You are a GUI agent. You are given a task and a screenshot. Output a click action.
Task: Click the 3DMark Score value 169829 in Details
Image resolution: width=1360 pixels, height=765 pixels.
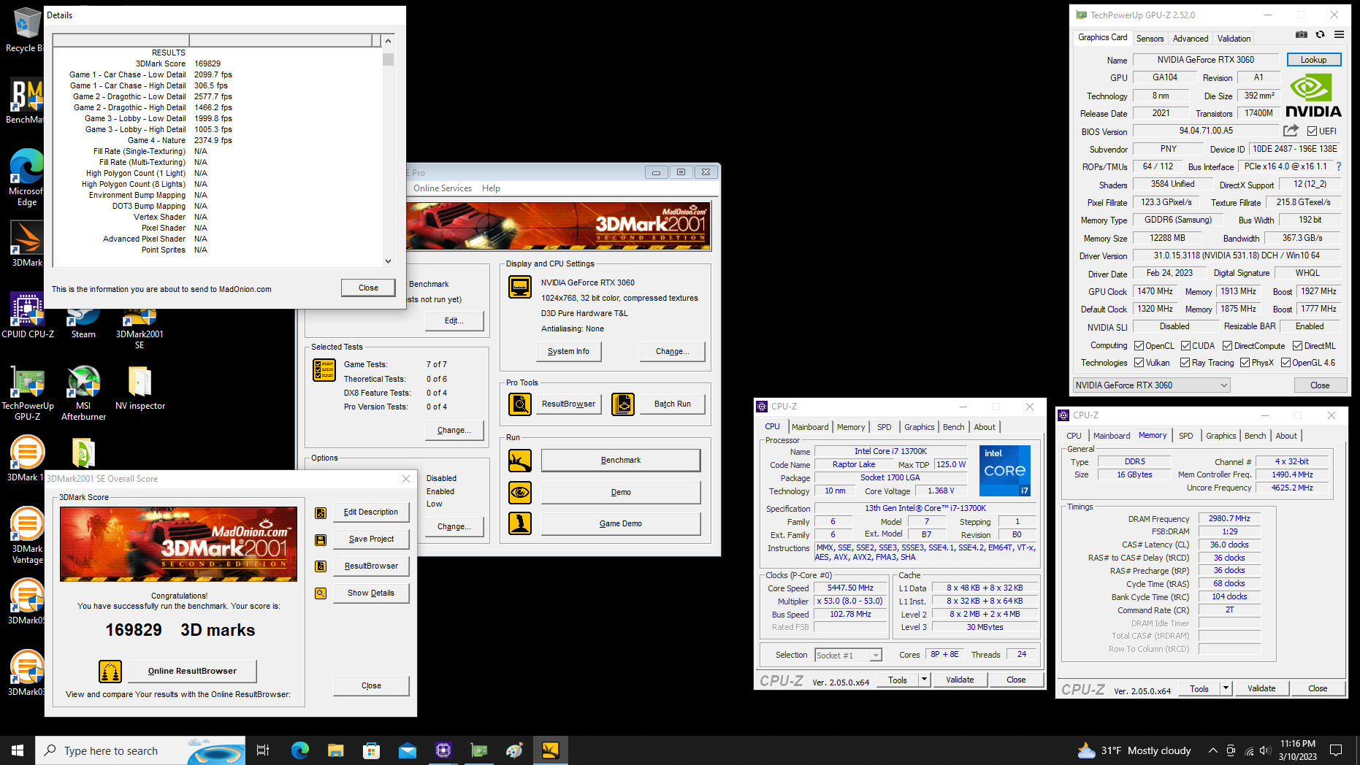(x=207, y=64)
